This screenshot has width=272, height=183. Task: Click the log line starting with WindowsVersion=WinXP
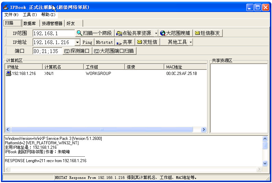point(53,139)
